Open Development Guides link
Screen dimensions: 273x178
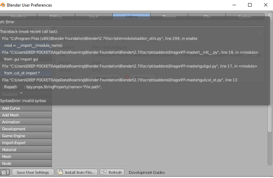147,172
